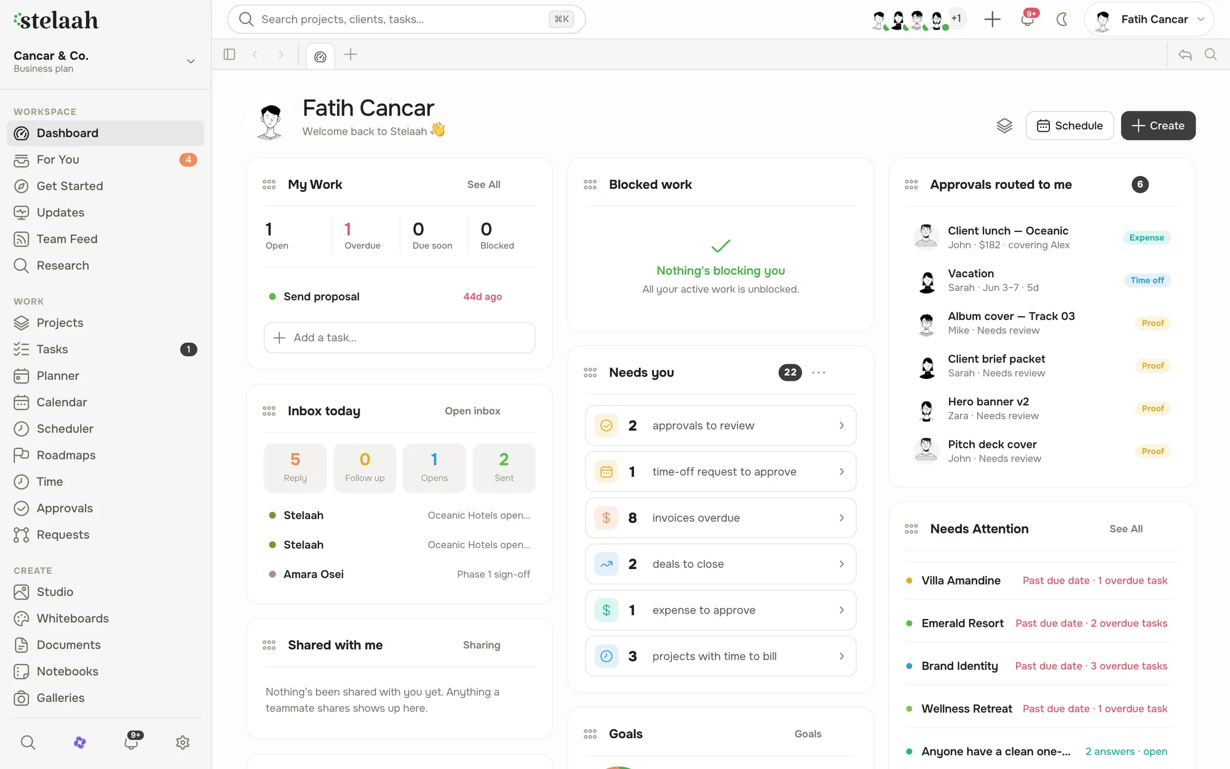Viewport: 1230px width, 769px height.
Task: Click See All in Needs Attention
Action: coord(1126,529)
